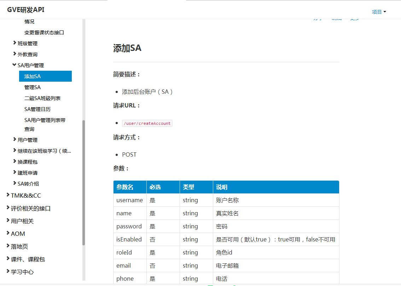Expand the SA转介绍 chevron icon
Screen dimensions: 401x286
tap(14, 183)
